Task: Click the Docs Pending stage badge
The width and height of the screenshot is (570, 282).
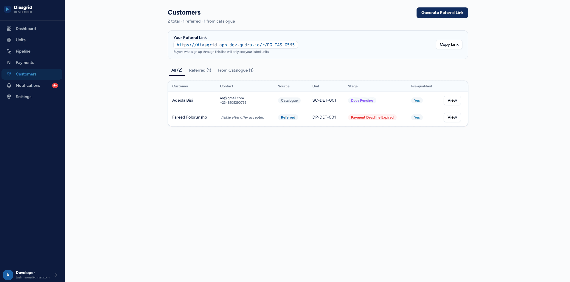Action: 362,100
